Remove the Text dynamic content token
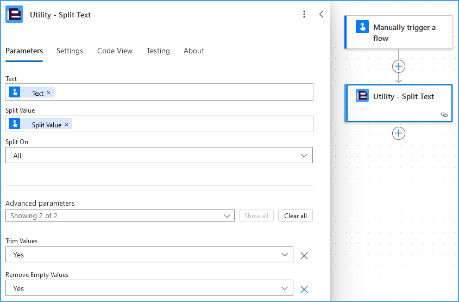The image size is (459, 302). pyautogui.click(x=48, y=93)
